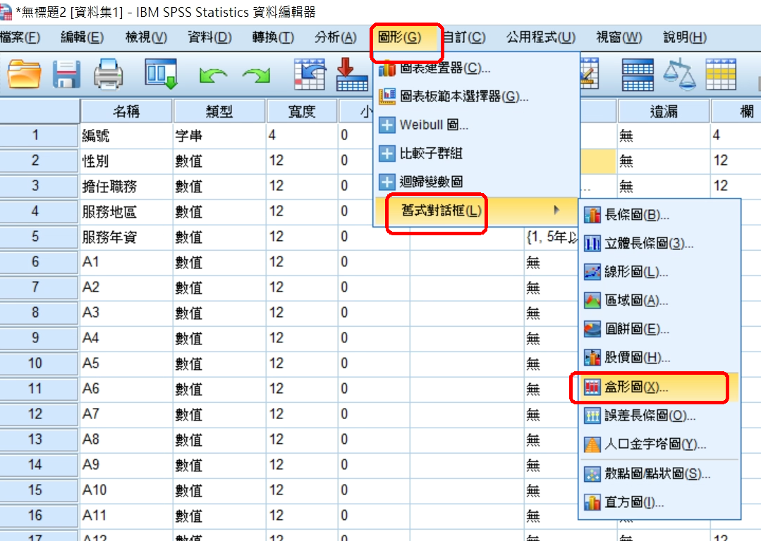The width and height of the screenshot is (761, 541).
Task: Click the Undo arrow icon
Action: (212, 74)
